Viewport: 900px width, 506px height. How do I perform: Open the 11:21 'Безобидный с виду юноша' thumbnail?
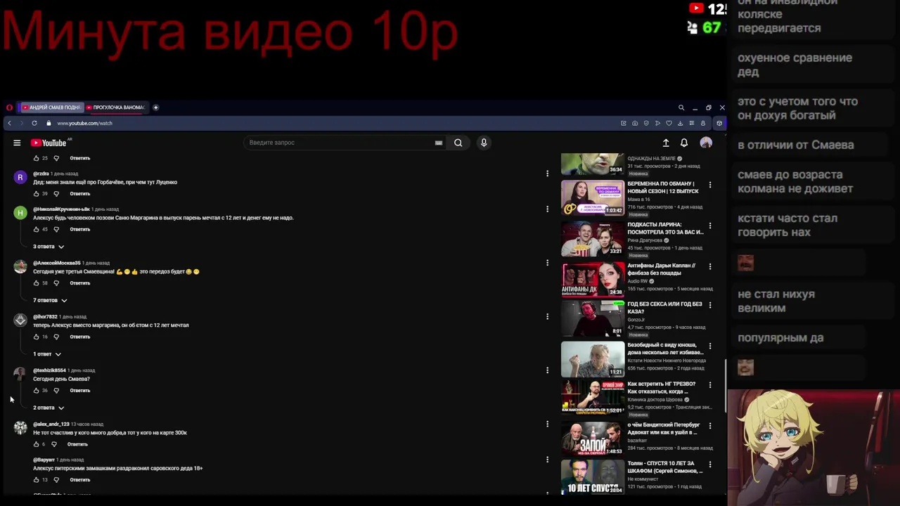pyautogui.click(x=593, y=359)
